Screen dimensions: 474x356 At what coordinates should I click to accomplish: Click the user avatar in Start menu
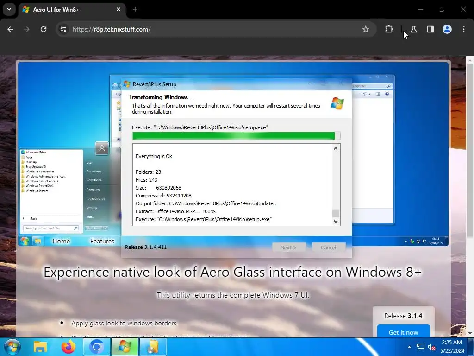102,148
